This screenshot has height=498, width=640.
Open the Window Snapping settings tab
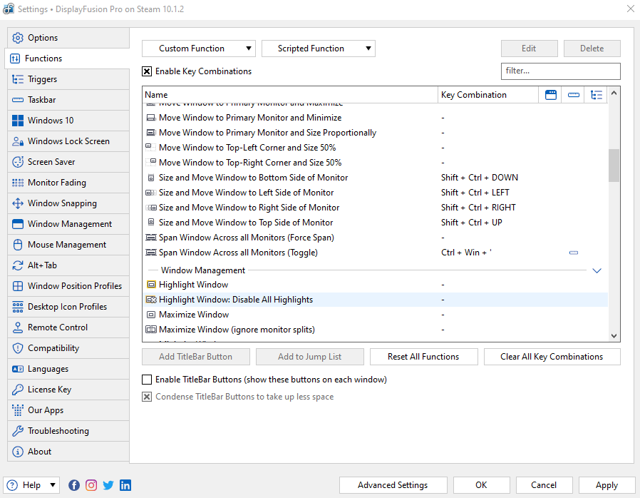(62, 203)
